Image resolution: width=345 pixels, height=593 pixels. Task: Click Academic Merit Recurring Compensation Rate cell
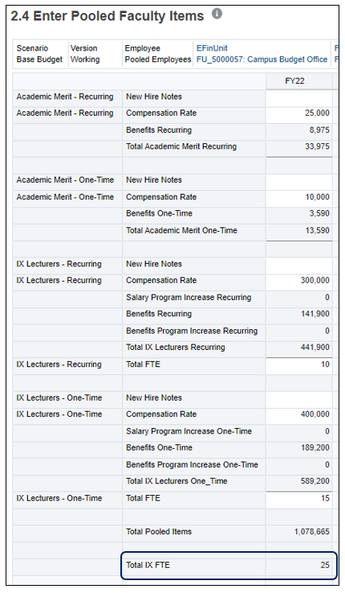299,113
